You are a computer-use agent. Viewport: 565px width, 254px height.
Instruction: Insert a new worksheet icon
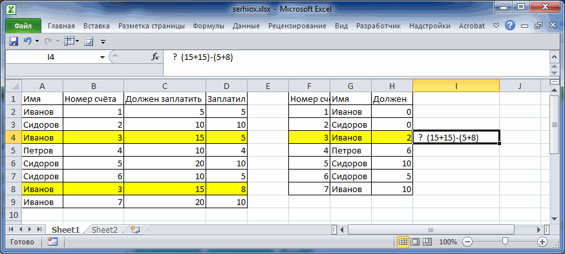click(135, 230)
